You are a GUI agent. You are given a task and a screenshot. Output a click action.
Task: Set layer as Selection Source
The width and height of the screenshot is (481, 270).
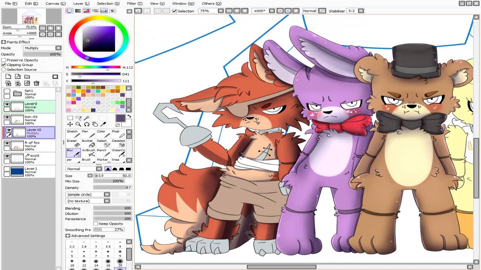(4, 70)
